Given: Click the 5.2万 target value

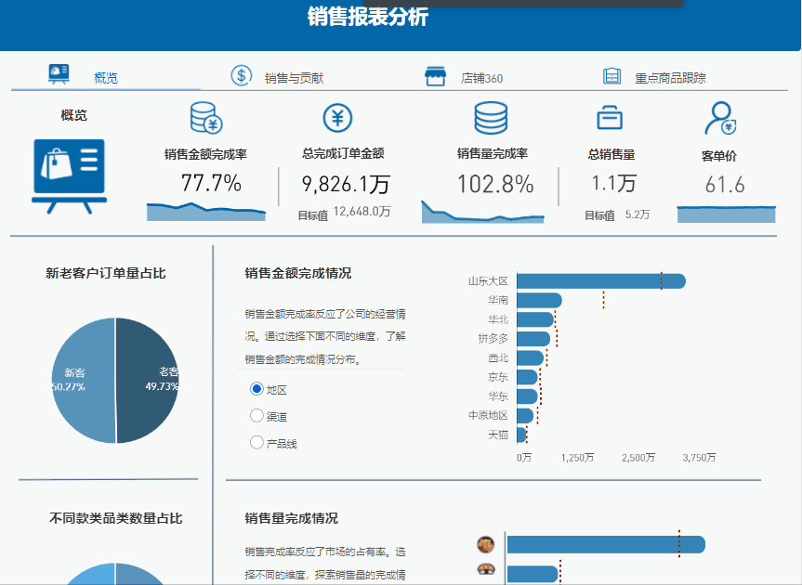Looking at the screenshot, I should click(638, 214).
